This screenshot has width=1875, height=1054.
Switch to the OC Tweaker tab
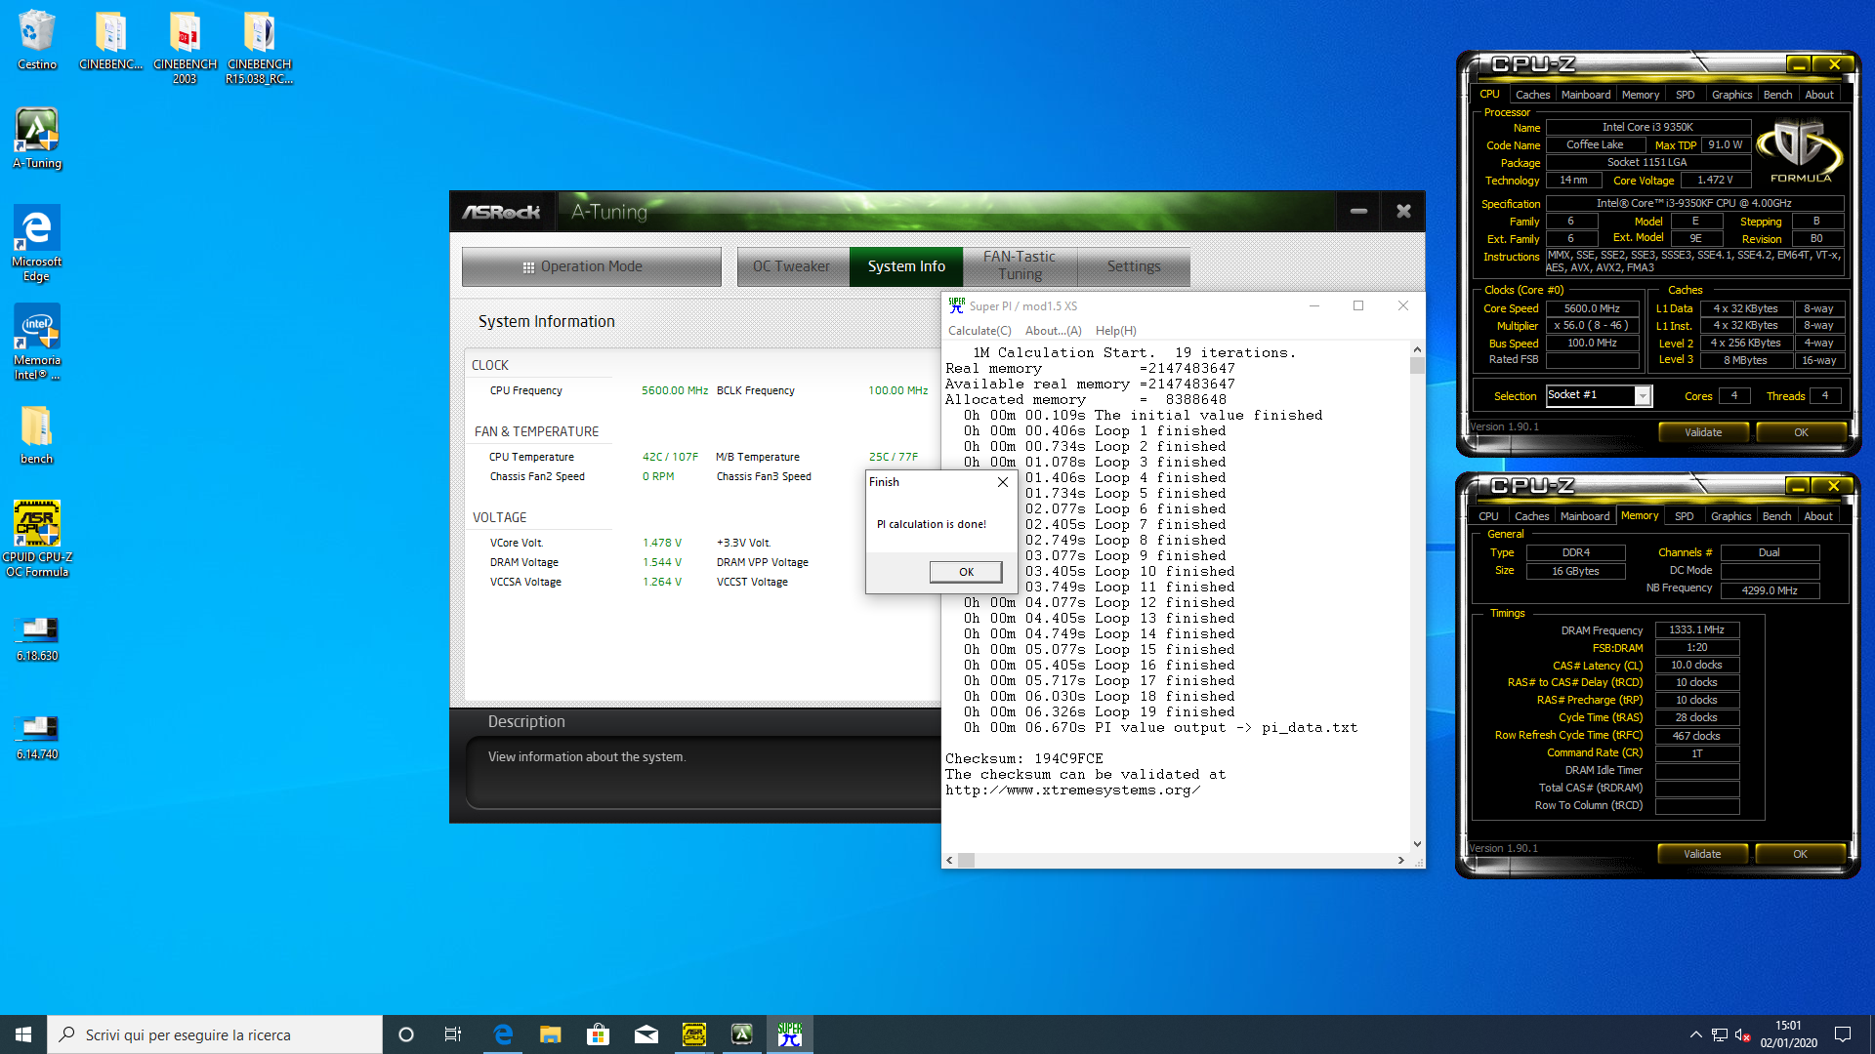coord(791,266)
